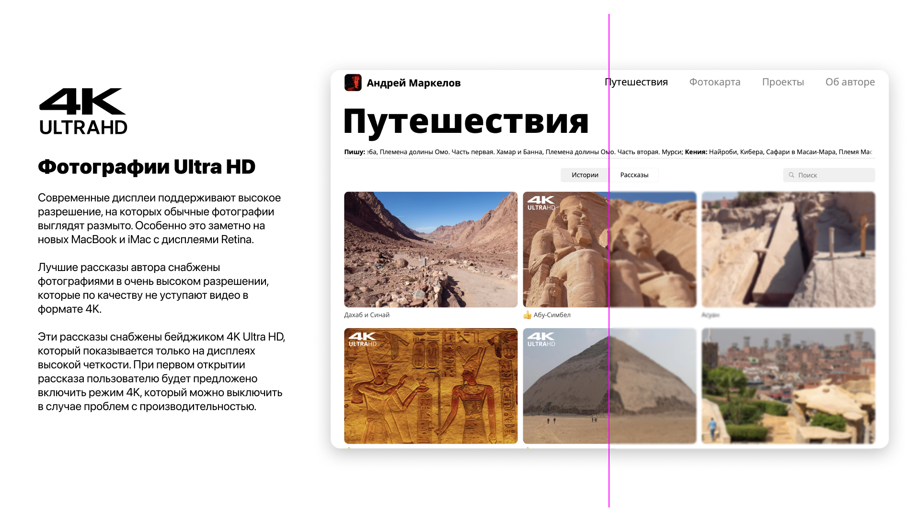Open the Путешествия navigation item
This screenshot has height=518, width=920.
point(636,82)
